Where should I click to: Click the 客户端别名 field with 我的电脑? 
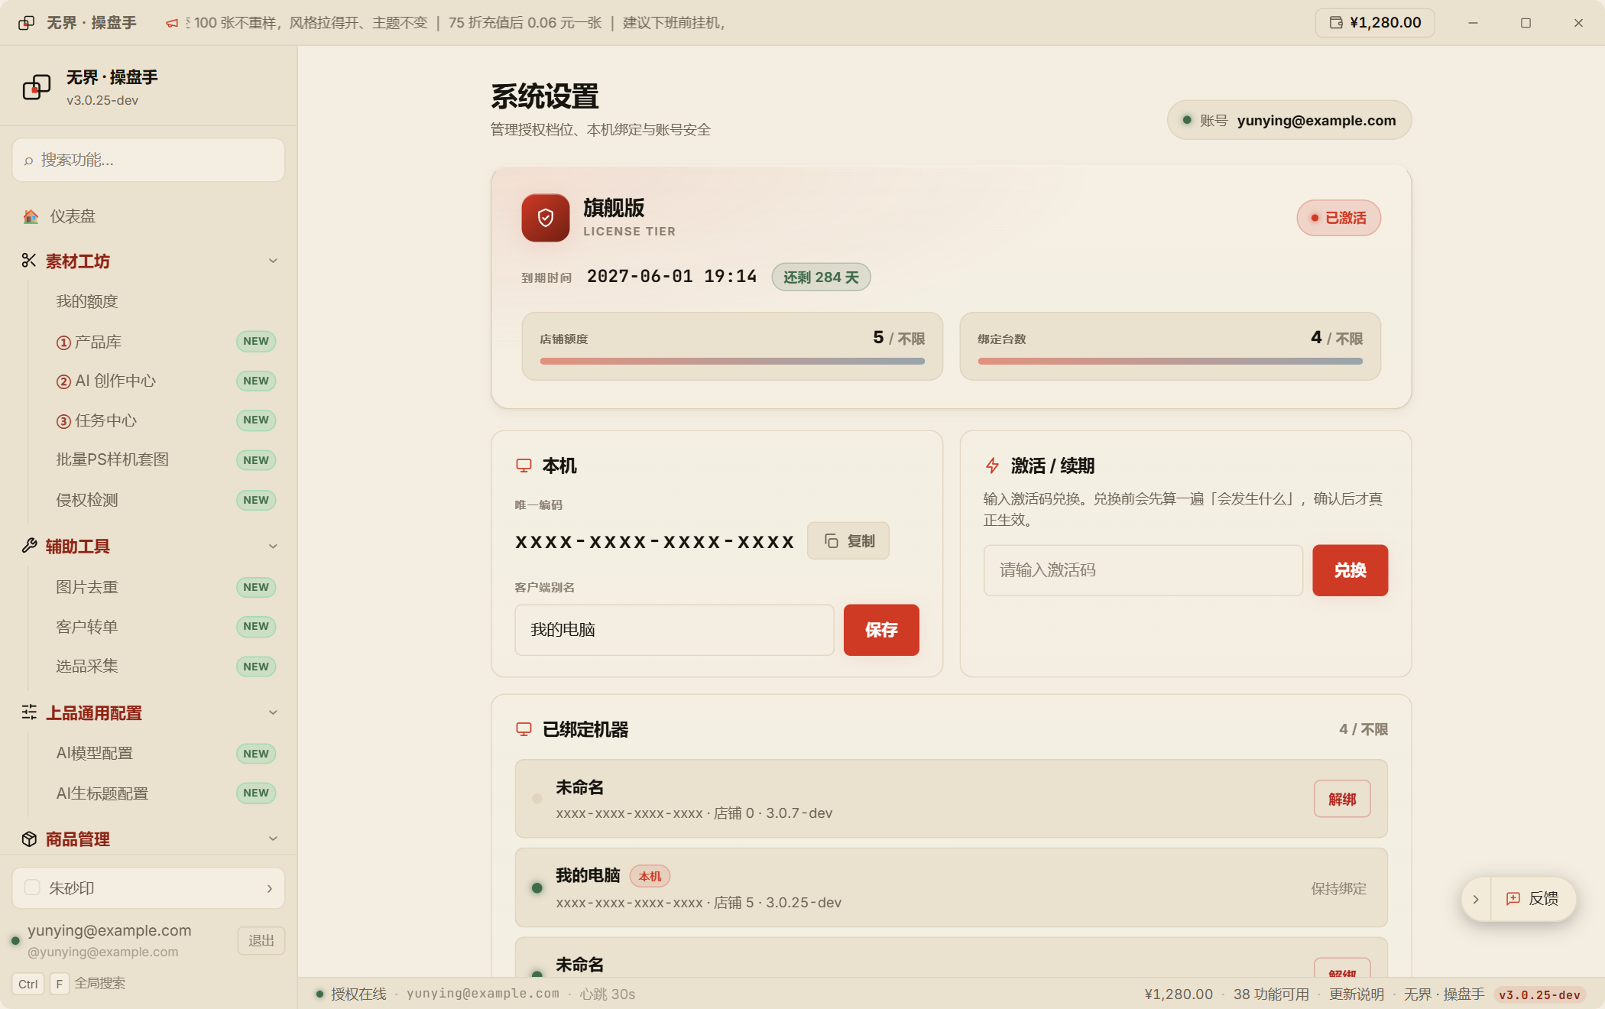pyautogui.click(x=675, y=630)
